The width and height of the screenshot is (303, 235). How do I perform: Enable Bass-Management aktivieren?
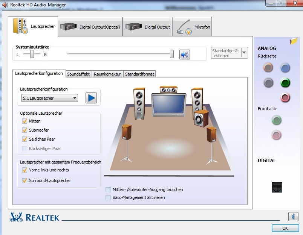tap(108, 197)
